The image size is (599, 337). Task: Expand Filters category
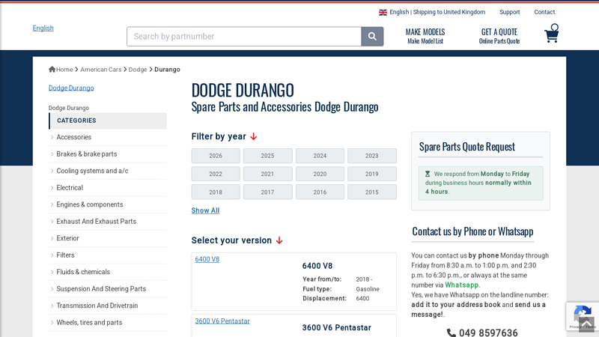65,255
